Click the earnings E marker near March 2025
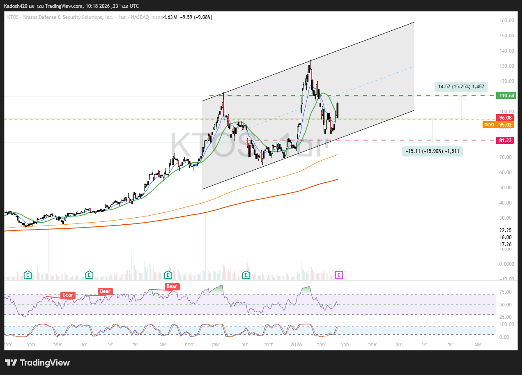This screenshot has height=375, width=522. coord(28,275)
